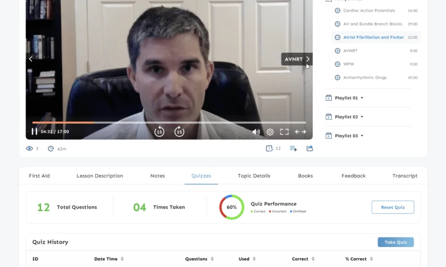
Task: Open the Notes tab
Action: (x=158, y=176)
